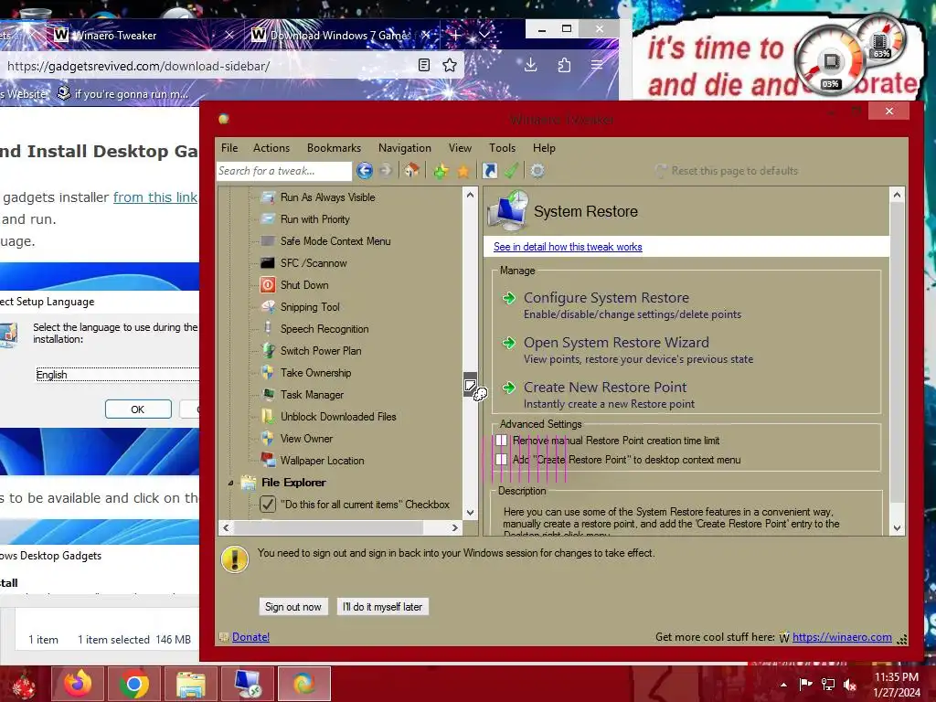Show hidden tray icons arrow

pos(783,685)
